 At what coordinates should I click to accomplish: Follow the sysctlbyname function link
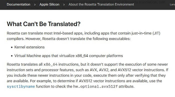pos(21,87)
